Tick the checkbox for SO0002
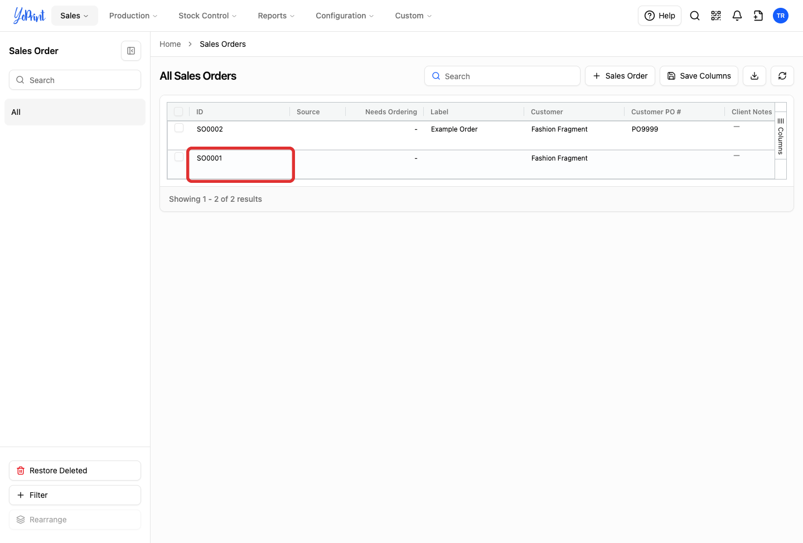803x543 pixels. coord(179,128)
